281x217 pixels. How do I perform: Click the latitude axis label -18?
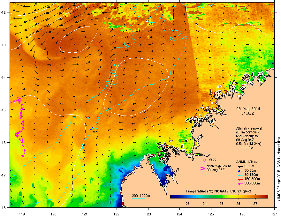[3, 208]
